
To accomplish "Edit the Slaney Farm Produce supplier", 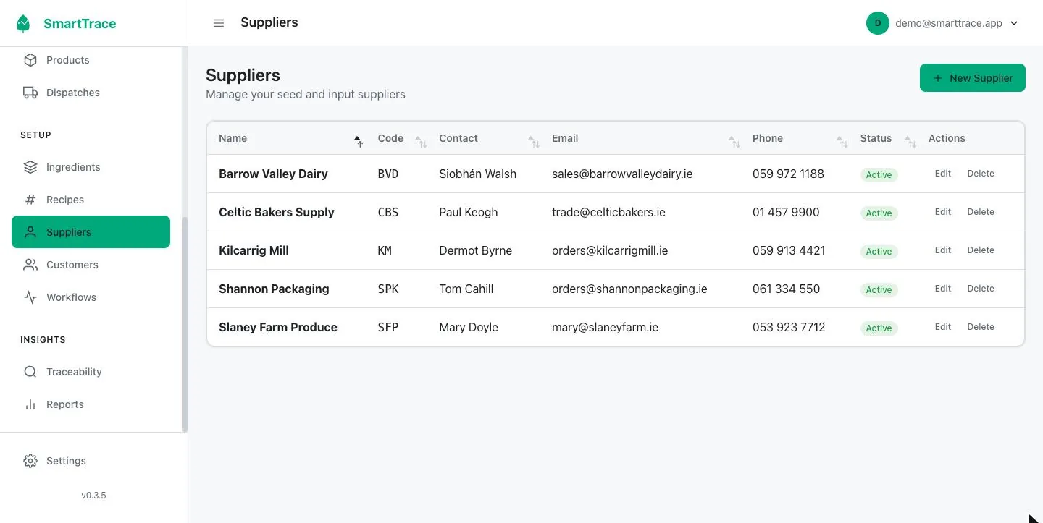I will click(943, 327).
